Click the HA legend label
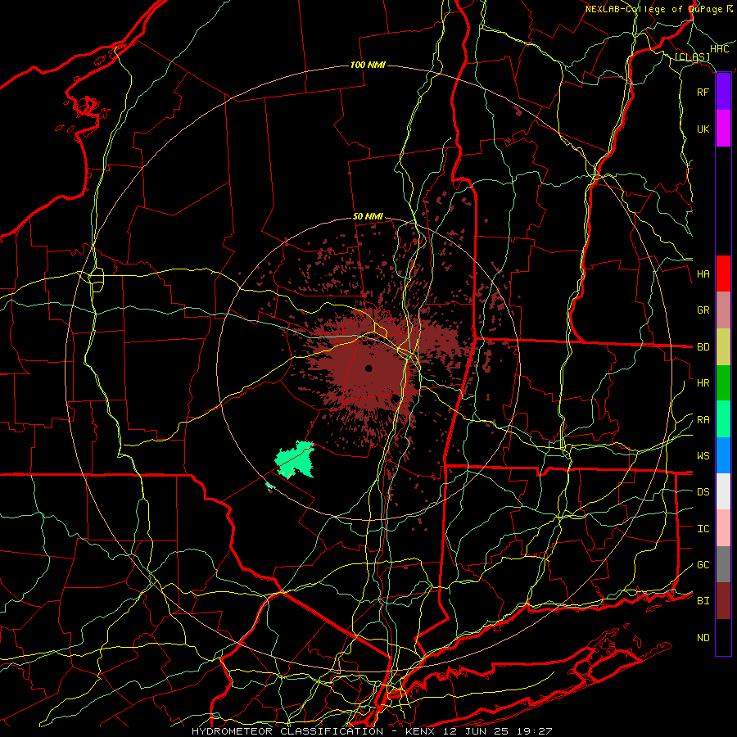737x737 pixels. tap(703, 274)
